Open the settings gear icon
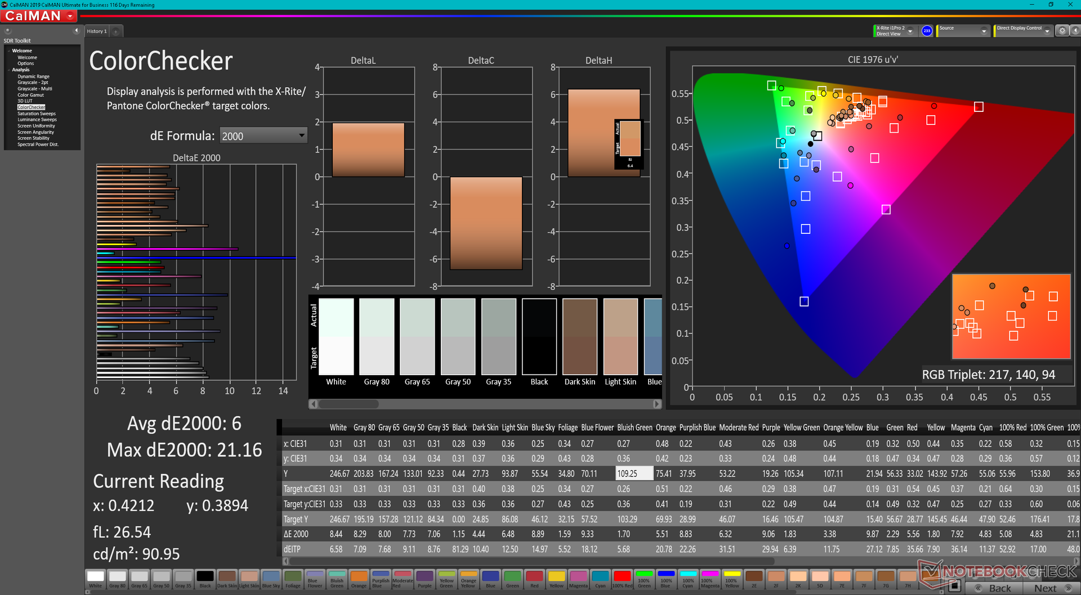This screenshot has height=595, width=1081. (x=1062, y=31)
